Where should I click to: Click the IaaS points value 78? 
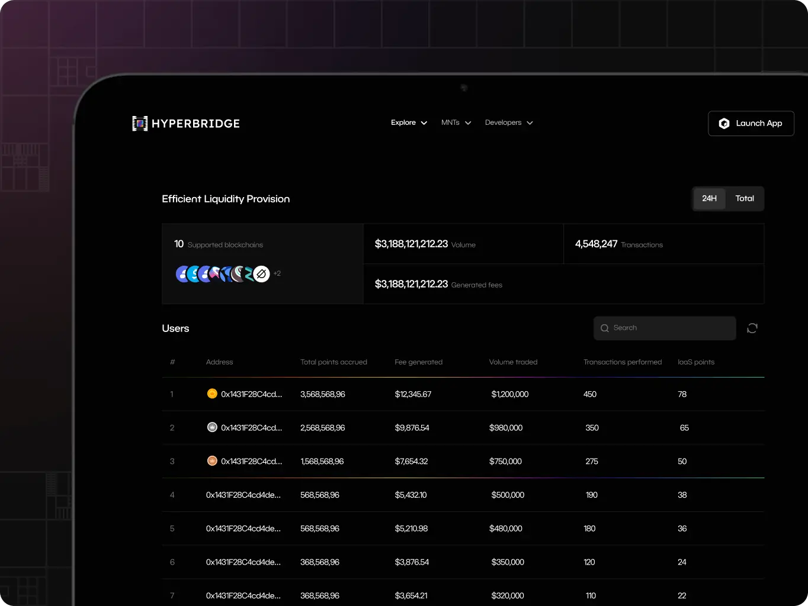tap(682, 394)
